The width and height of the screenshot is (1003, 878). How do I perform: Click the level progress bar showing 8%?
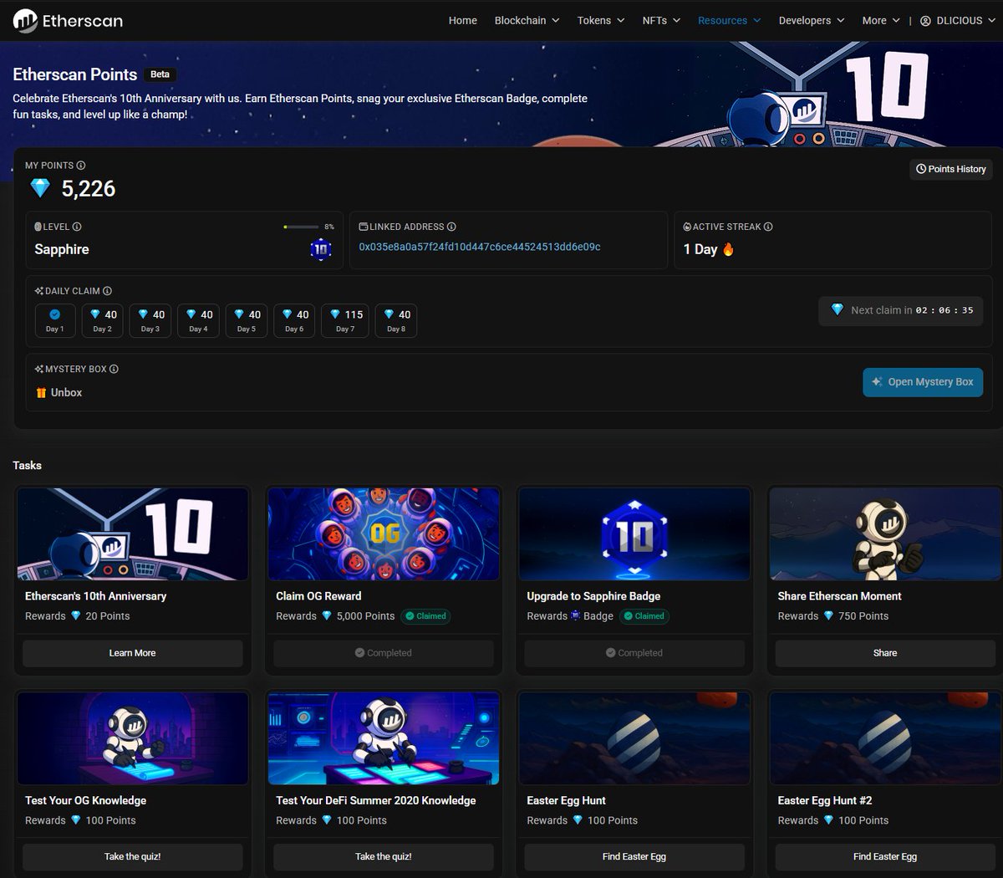(301, 227)
